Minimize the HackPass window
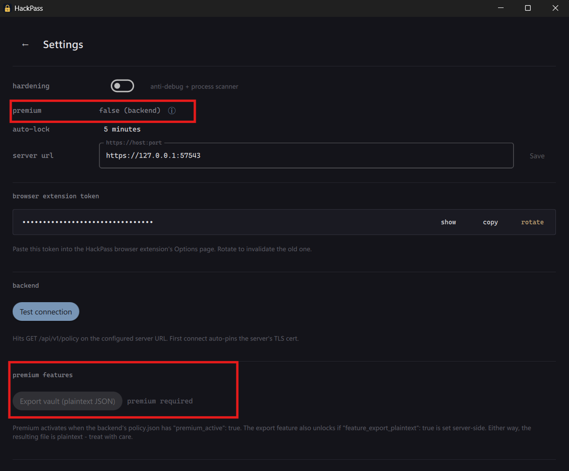Image resolution: width=569 pixels, height=471 pixels. (x=500, y=8)
